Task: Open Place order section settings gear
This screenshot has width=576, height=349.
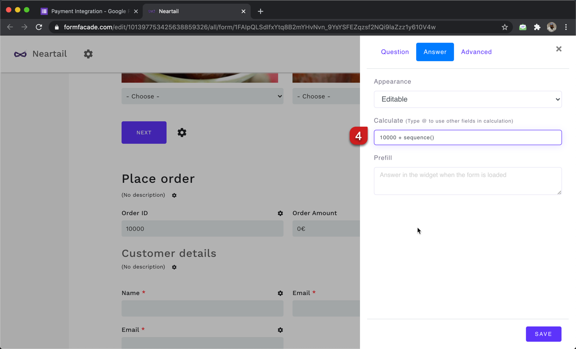Action: 174,195
